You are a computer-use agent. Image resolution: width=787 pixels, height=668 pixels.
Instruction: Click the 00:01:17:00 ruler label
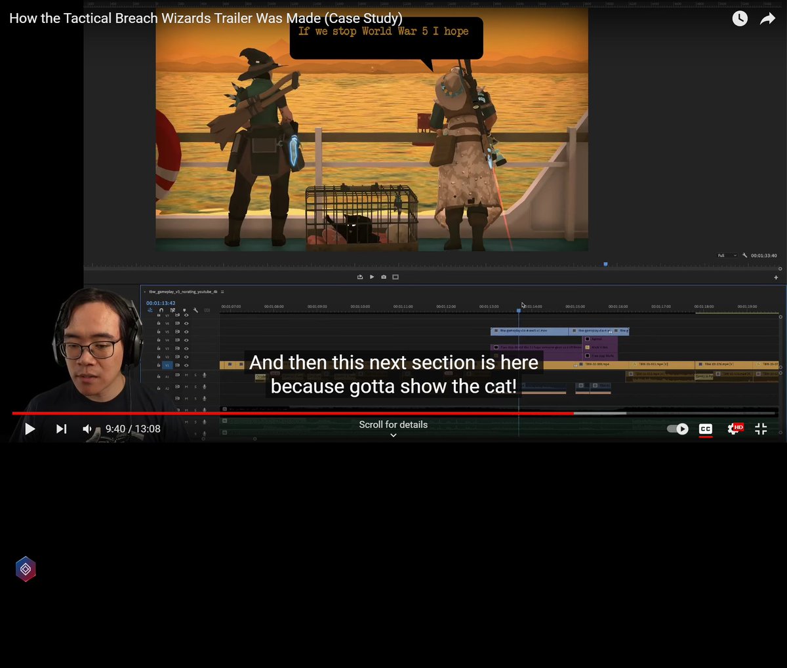[661, 307]
